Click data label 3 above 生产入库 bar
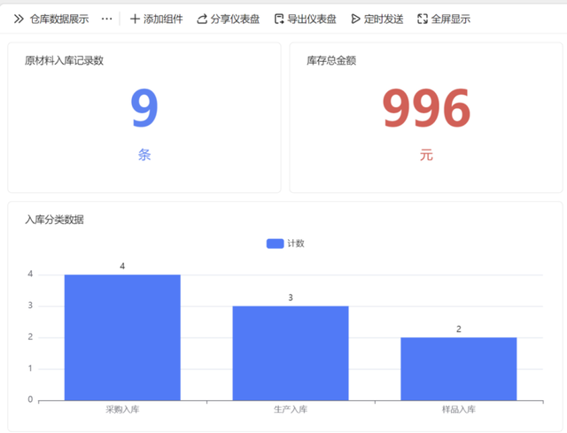 291,298
